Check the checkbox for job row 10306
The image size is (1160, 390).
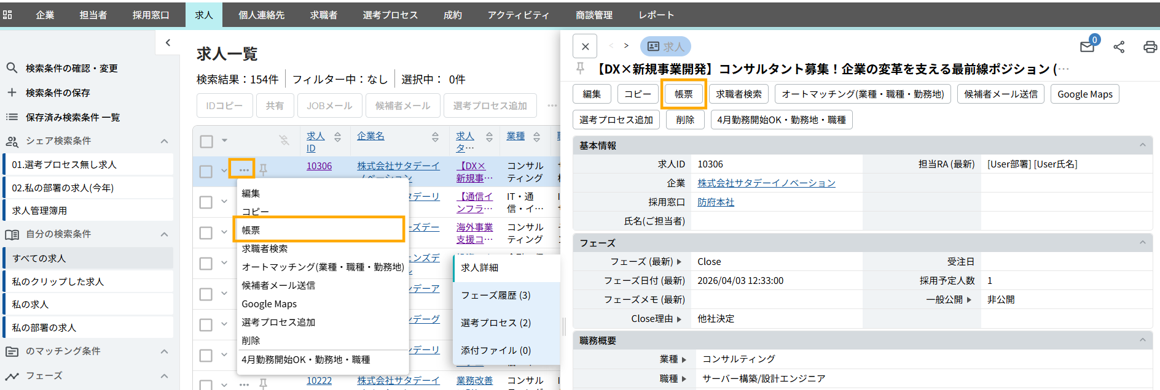206,172
